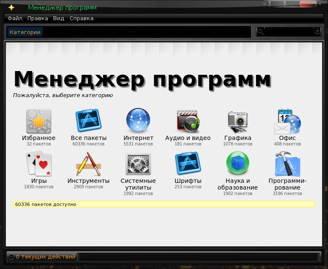The height and width of the screenshot is (269, 328).
Task: Open the Вид menu
Action: point(59,18)
